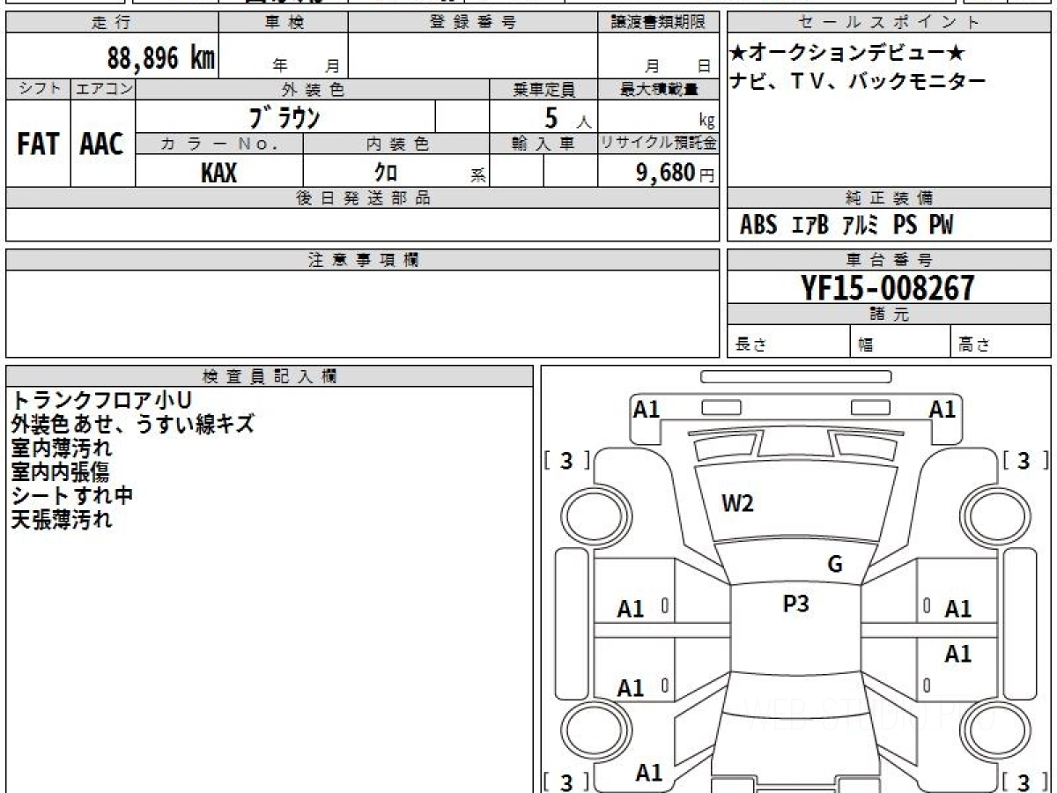Screen dimensions: 1057x793
Task: Select the 後日発送部品 header
Action: point(363,198)
